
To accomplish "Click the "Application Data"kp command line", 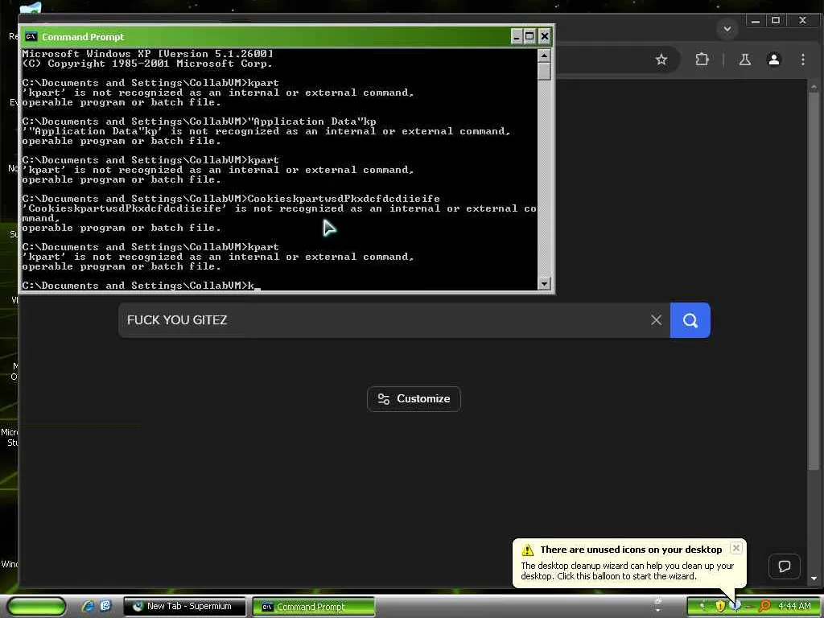I will (x=200, y=122).
